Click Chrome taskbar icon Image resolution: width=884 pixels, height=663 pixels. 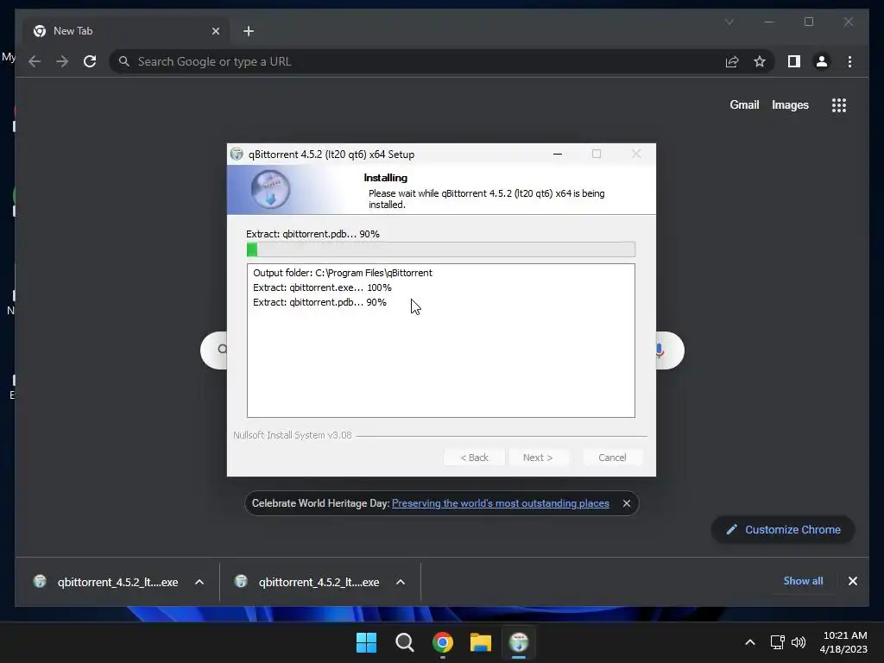443,642
